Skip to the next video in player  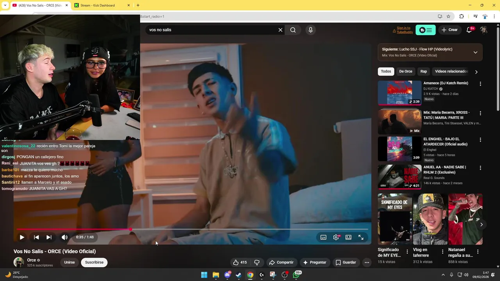(x=49, y=237)
